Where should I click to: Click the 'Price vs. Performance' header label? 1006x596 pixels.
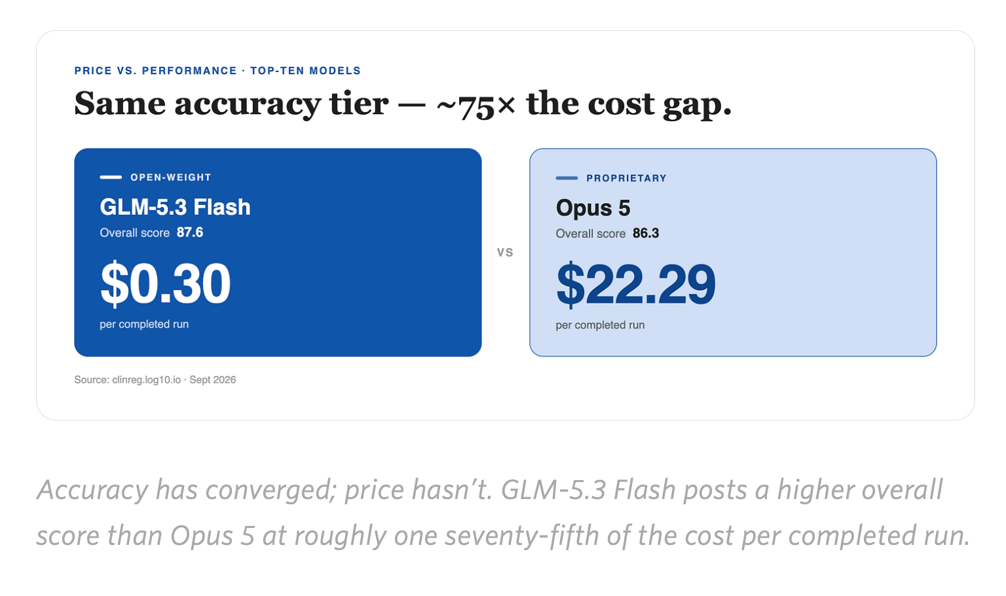(x=155, y=71)
